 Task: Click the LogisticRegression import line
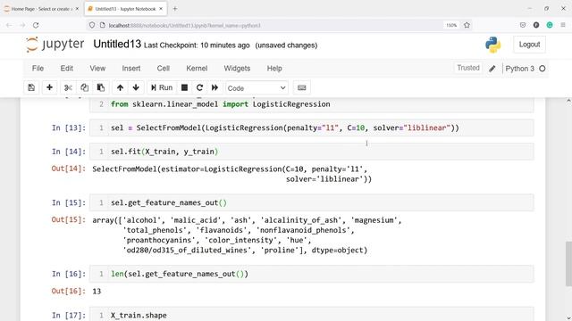click(x=221, y=104)
